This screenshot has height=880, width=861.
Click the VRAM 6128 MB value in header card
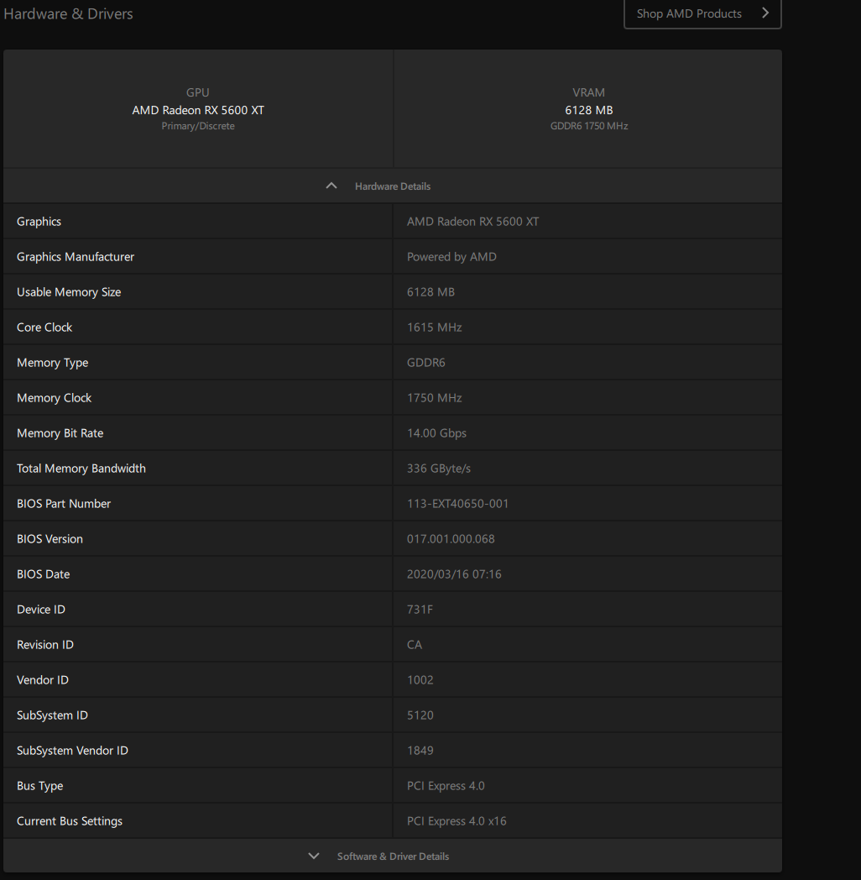[588, 110]
